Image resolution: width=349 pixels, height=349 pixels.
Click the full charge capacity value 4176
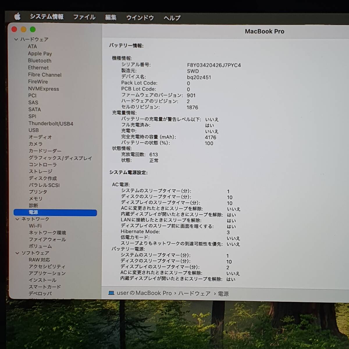[211, 137]
